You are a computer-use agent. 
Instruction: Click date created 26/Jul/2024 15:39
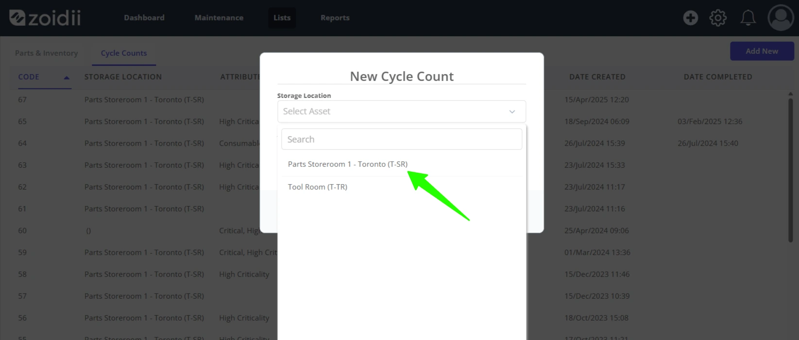[x=595, y=144]
